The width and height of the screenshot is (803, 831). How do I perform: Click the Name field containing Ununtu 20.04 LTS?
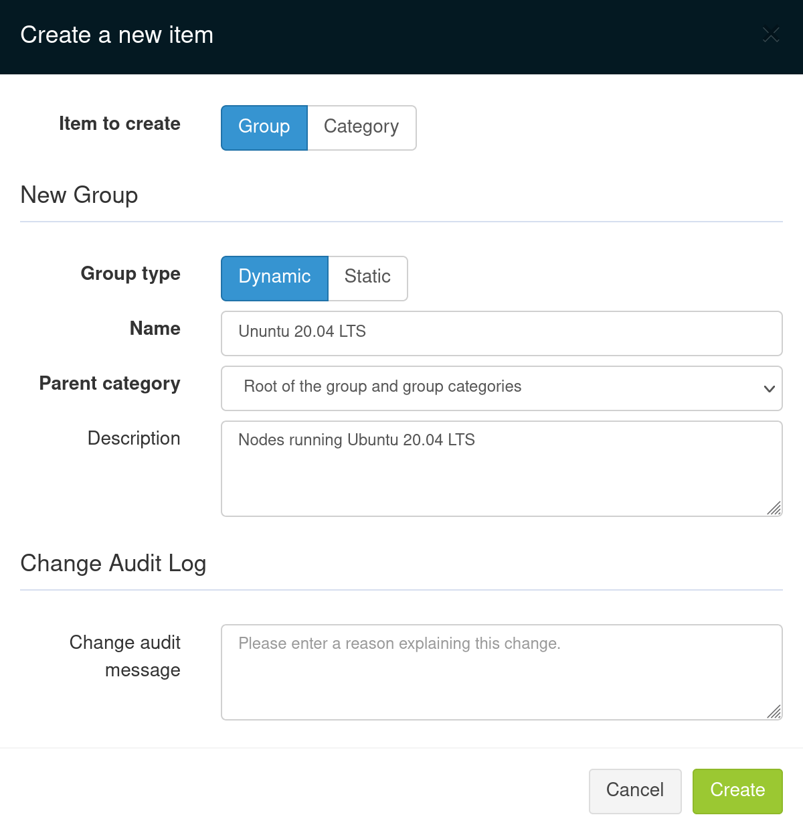pyautogui.click(x=502, y=333)
